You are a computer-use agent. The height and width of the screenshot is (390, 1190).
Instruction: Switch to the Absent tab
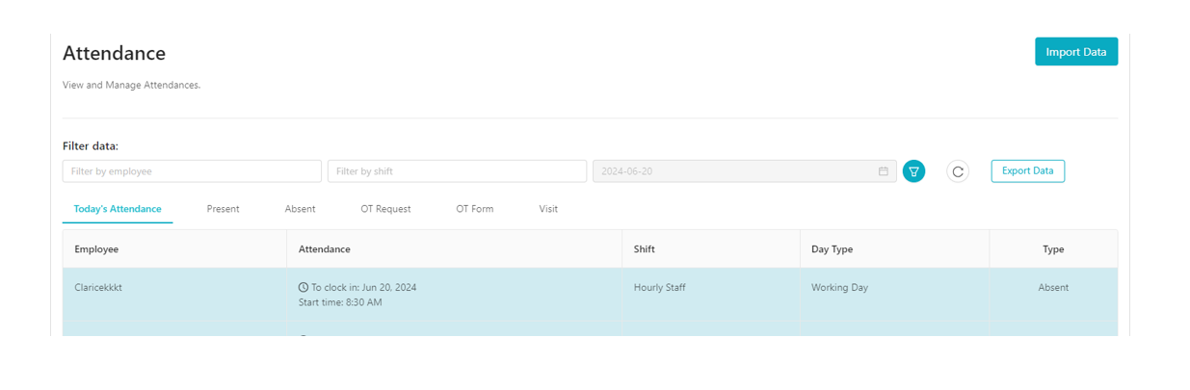pos(300,209)
